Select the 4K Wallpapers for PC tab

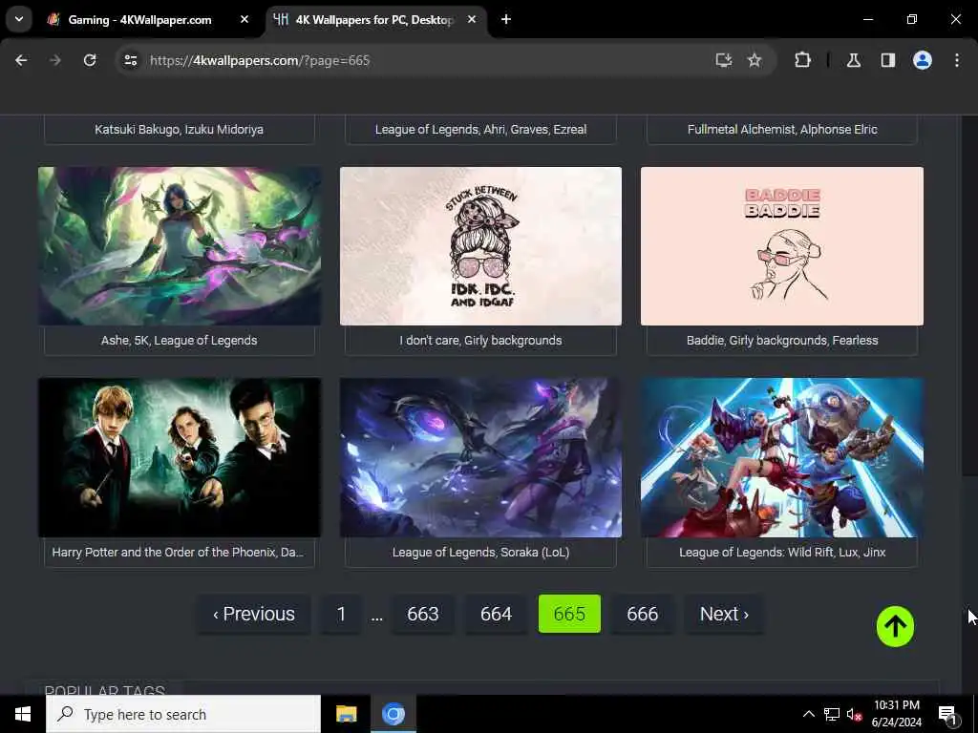pos(376,19)
